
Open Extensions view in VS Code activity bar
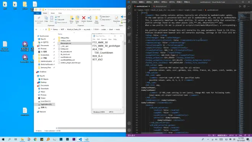(129, 34)
